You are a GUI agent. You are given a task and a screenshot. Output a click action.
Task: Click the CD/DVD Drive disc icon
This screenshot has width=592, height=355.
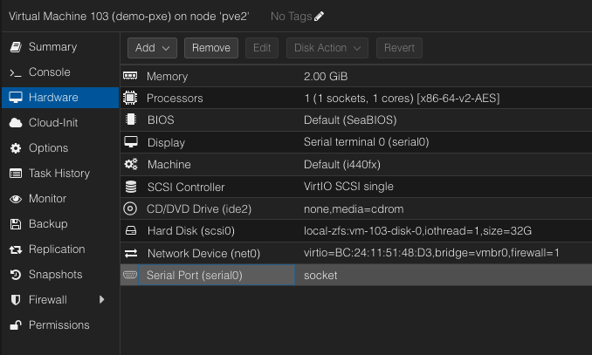pos(131,208)
